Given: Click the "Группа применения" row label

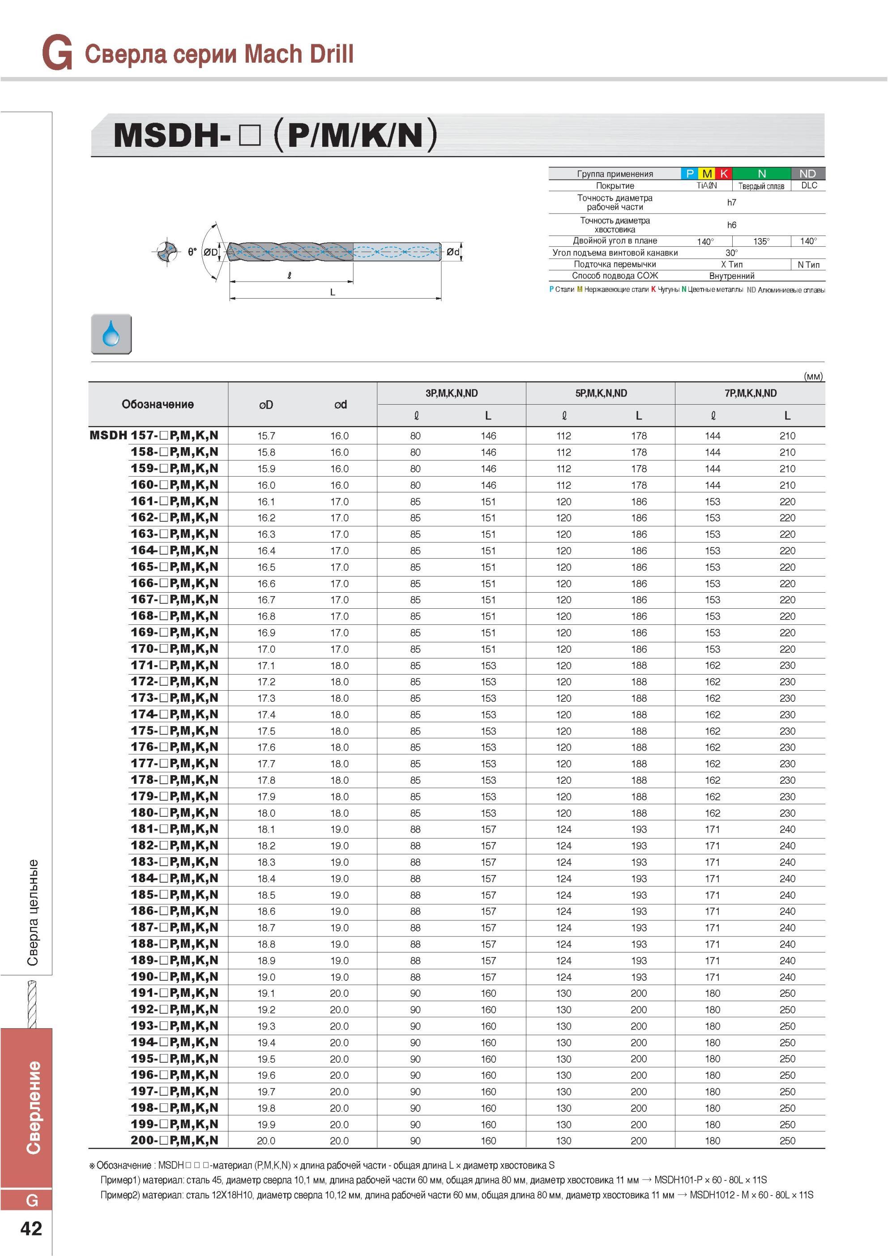Looking at the screenshot, I should (x=615, y=174).
